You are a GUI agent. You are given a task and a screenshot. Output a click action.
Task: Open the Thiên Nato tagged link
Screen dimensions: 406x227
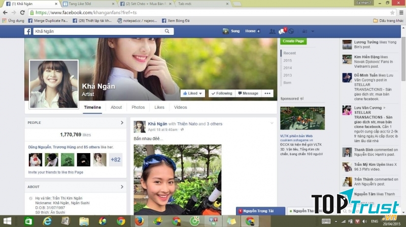[187, 124]
